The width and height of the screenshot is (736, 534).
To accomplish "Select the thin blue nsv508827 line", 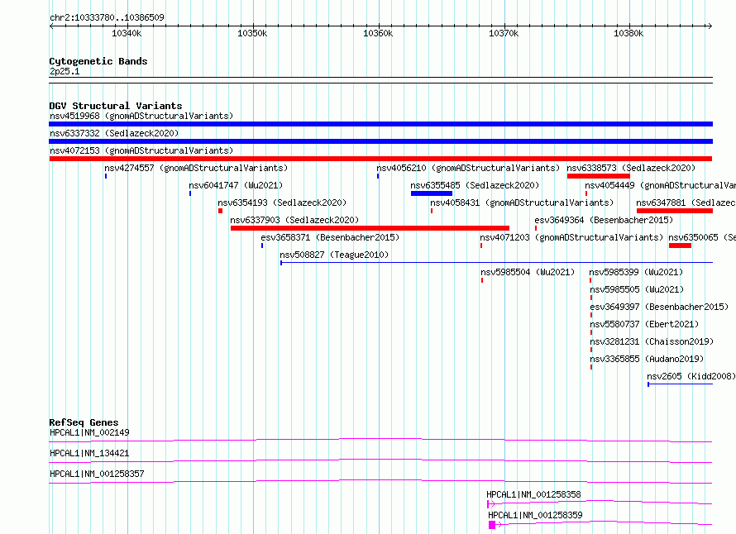I will (497, 262).
